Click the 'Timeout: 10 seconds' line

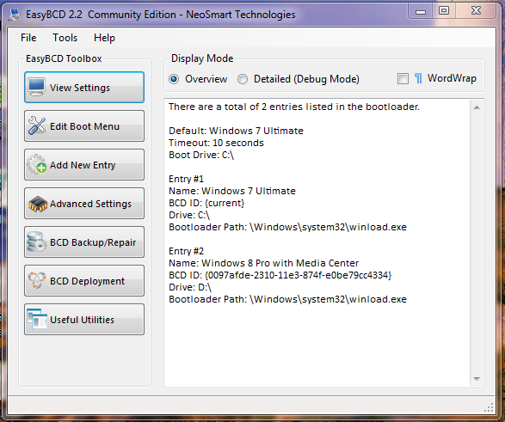pyautogui.click(x=216, y=143)
